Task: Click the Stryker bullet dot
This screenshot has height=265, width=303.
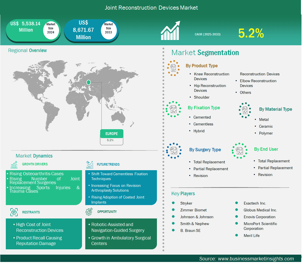Action: [173, 203]
